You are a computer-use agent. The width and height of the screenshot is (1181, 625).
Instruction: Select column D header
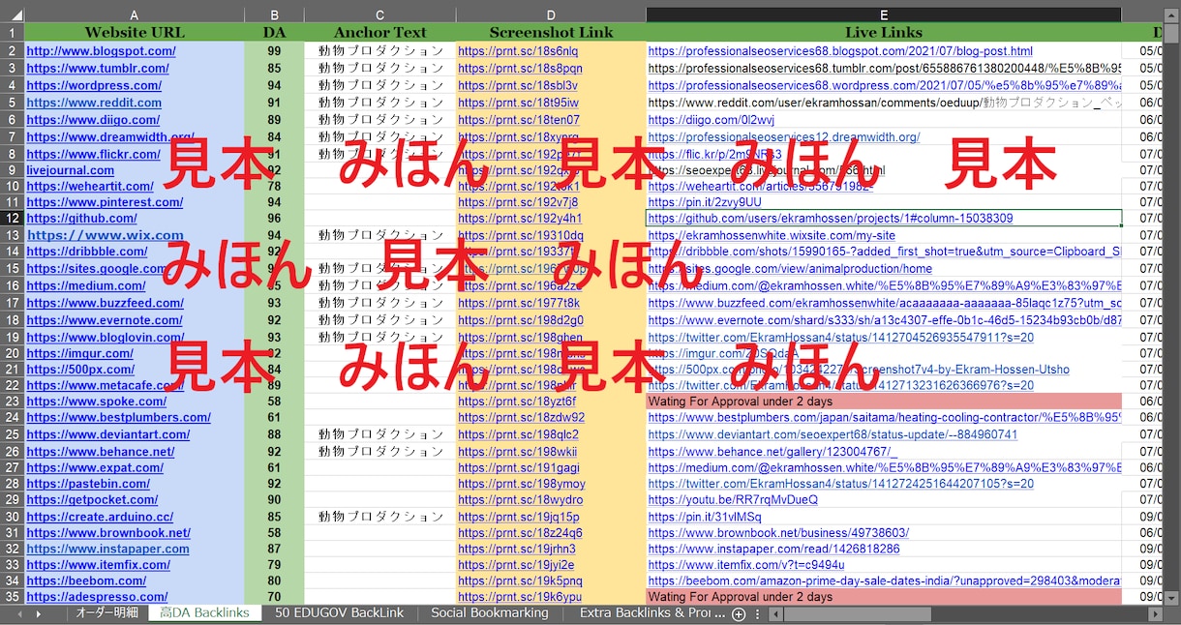coord(551,15)
